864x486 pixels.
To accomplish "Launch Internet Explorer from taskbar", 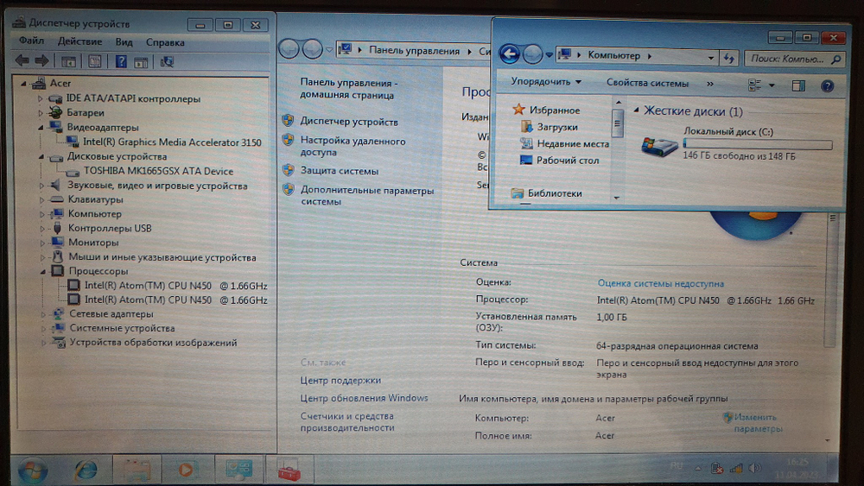I will tap(86, 470).
